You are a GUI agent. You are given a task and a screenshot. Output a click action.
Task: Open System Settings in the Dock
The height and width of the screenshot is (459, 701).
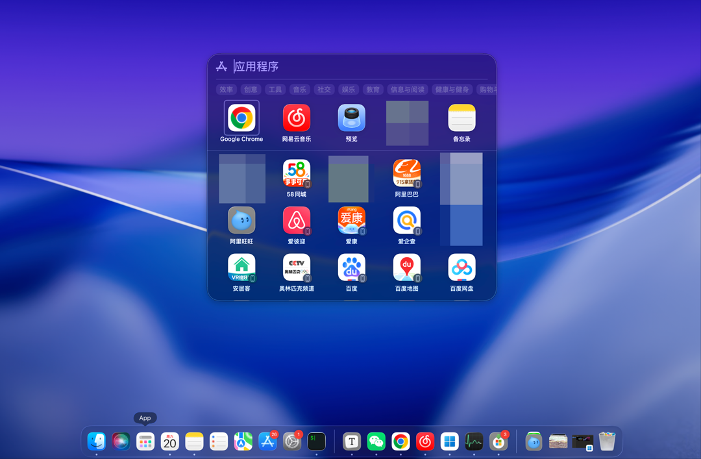point(292,441)
